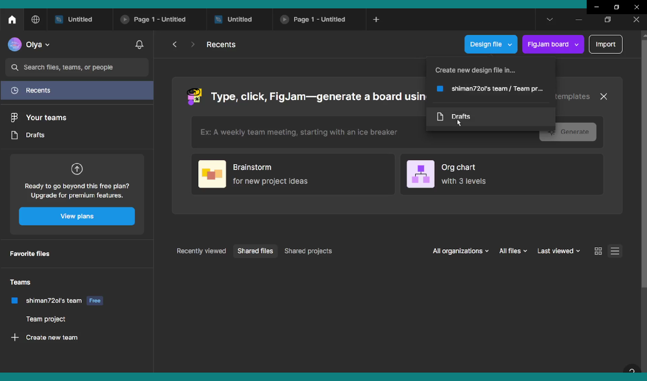The width and height of the screenshot is (647, 381).
Task: Open Team project in the sidebar
Action: [46, 319]
